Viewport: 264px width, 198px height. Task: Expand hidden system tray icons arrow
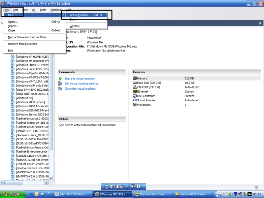point(217,194)
